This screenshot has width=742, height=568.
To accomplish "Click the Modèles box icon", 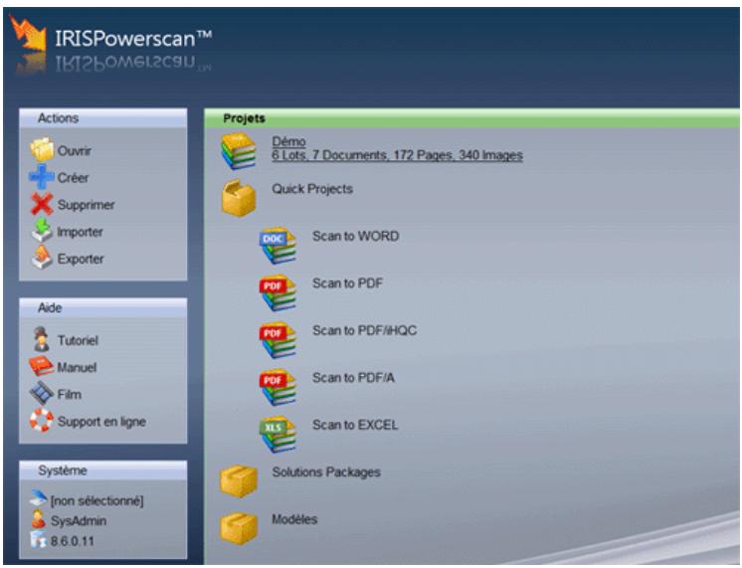I will tap(239, 528).
